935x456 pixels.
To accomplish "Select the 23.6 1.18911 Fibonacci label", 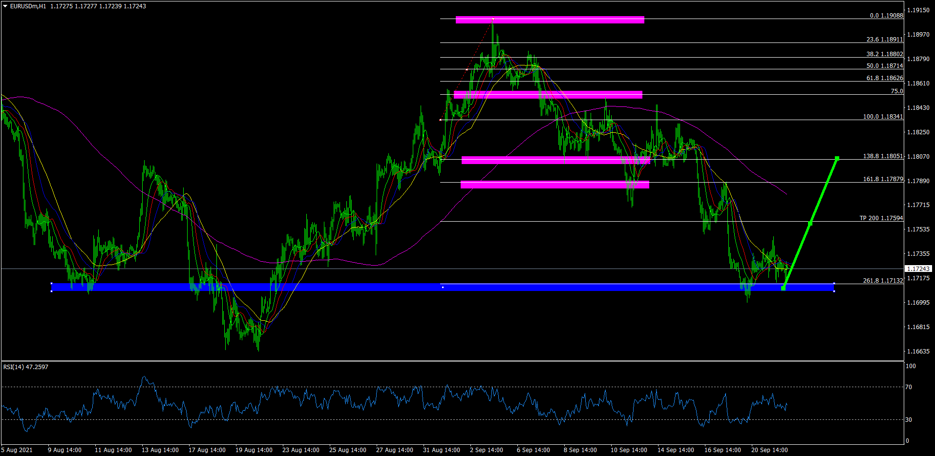I will pyautogui.click(x=885, y=40).
